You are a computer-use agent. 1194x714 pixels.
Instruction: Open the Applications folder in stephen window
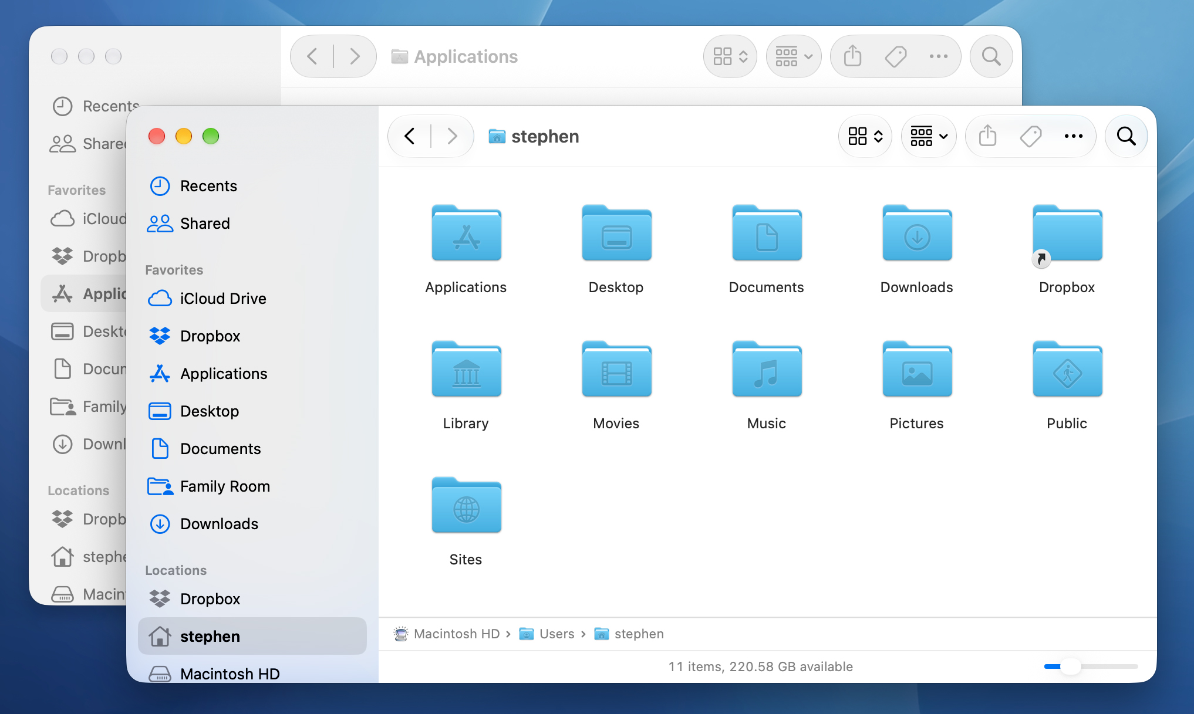click(466, 233)
